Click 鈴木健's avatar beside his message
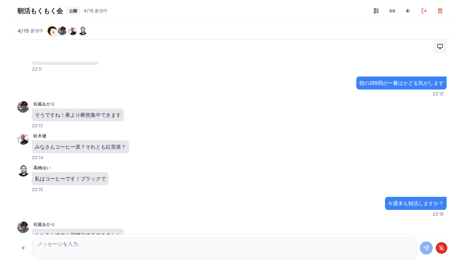The width and height of the screenshot is (464, 261). pos(23,139)
